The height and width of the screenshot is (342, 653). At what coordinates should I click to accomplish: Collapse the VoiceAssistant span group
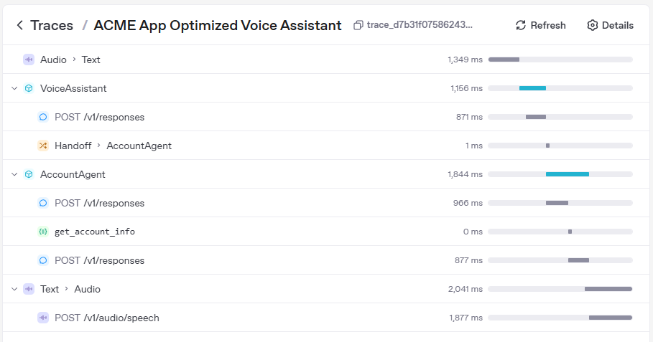tap(14, 88)
